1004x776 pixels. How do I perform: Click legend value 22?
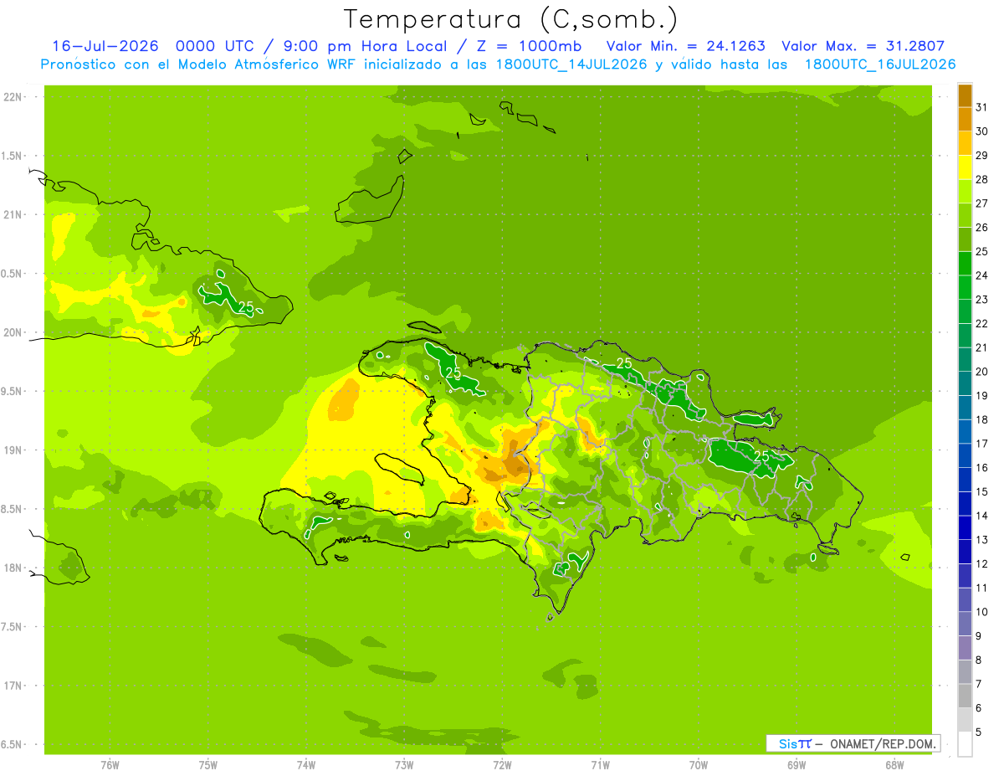click(981, 324)
